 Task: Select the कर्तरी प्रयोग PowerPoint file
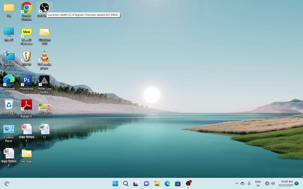[44, 107]
